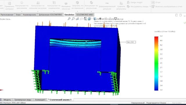The height and width of the screenshot is (105, 186).
Task: Expand the External Loads Advisor dropdown arrow
Action: coord(38,11)
